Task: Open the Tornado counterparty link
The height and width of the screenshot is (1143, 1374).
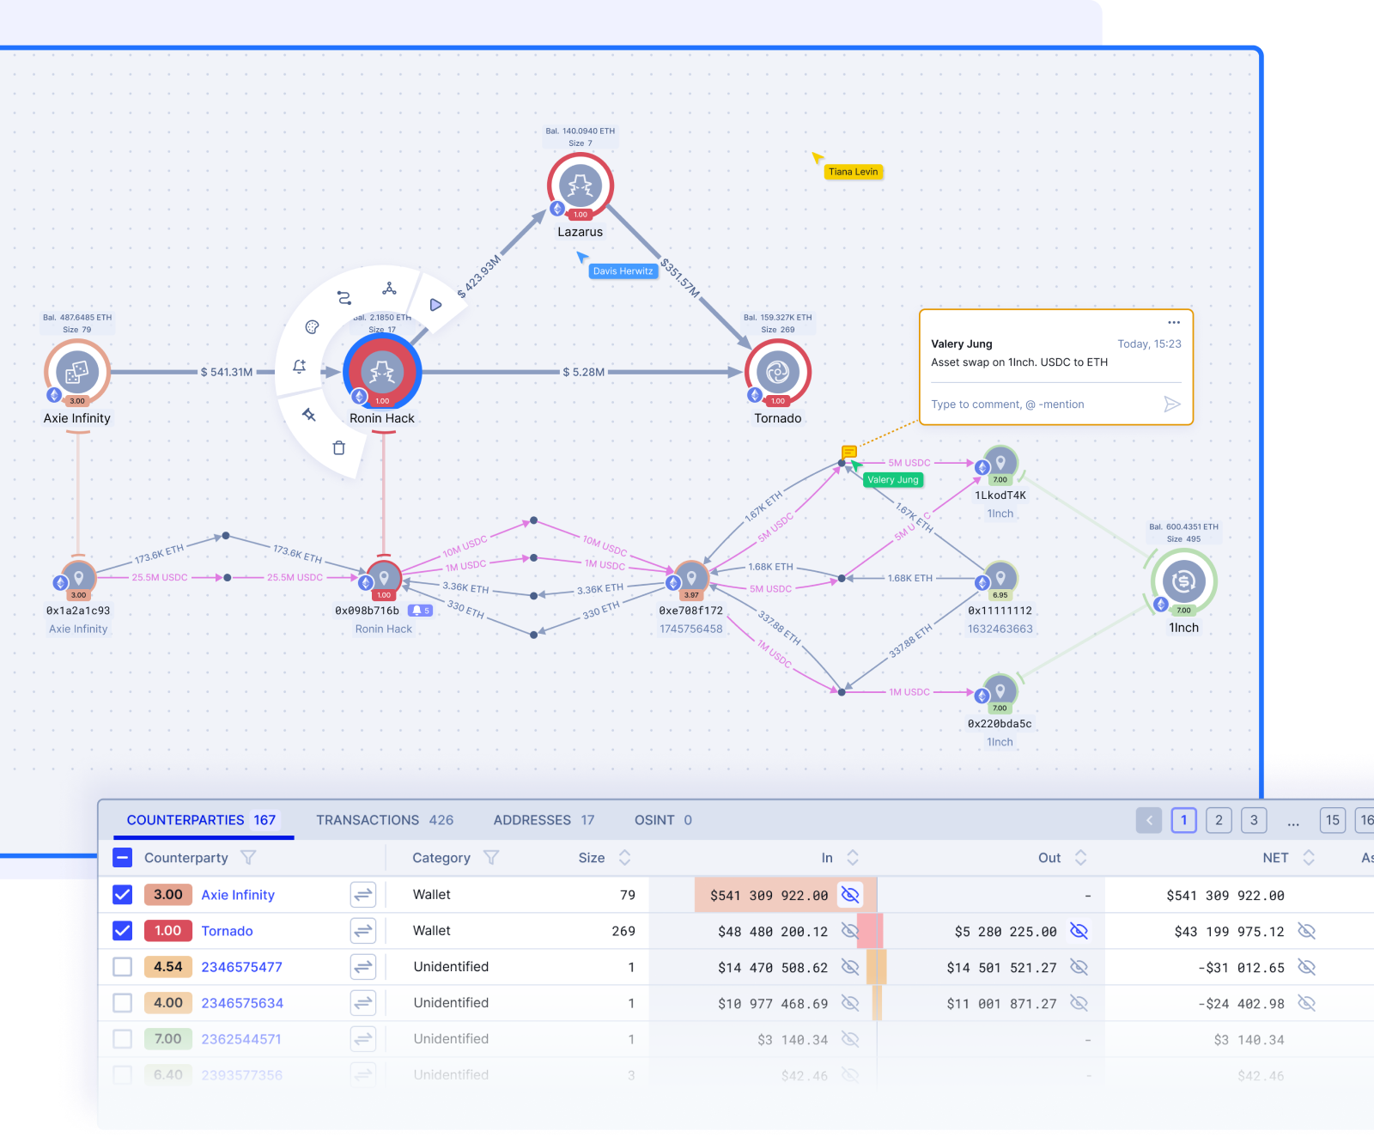Action: click(x=227, y=931)
